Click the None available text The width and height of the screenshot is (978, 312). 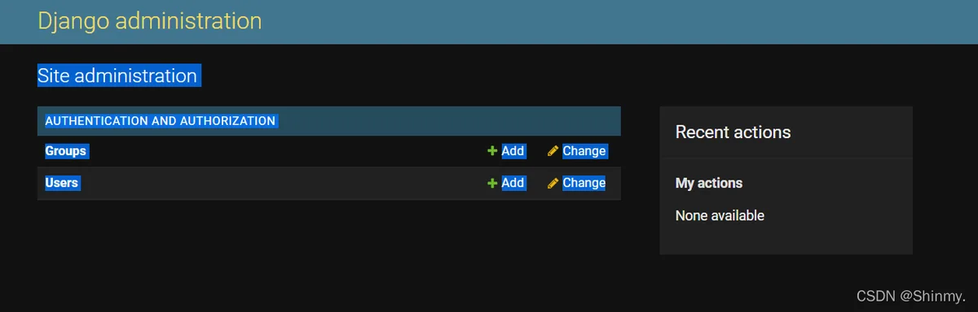[720, 216]
